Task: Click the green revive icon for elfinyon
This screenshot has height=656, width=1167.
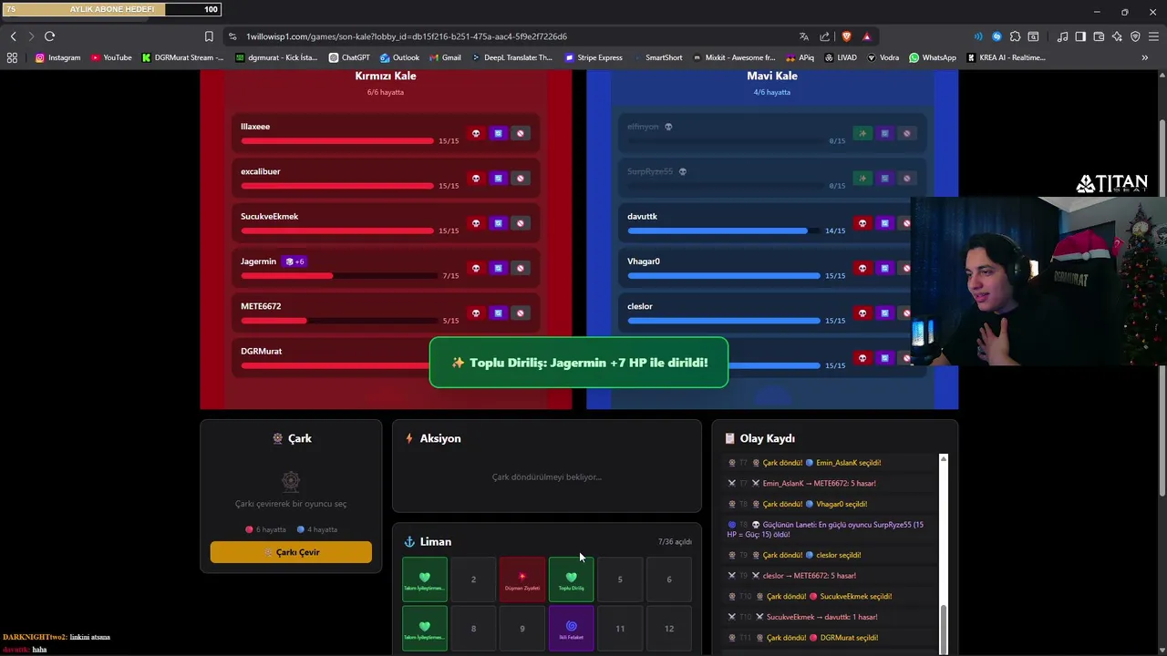Action: point(862,133)
